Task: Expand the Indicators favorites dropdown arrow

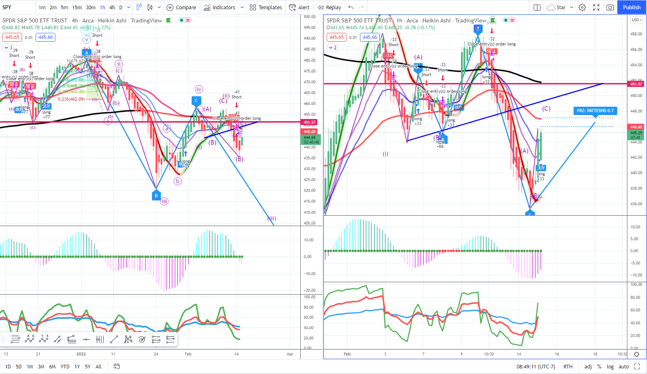Action: click(x=242, y=7)
